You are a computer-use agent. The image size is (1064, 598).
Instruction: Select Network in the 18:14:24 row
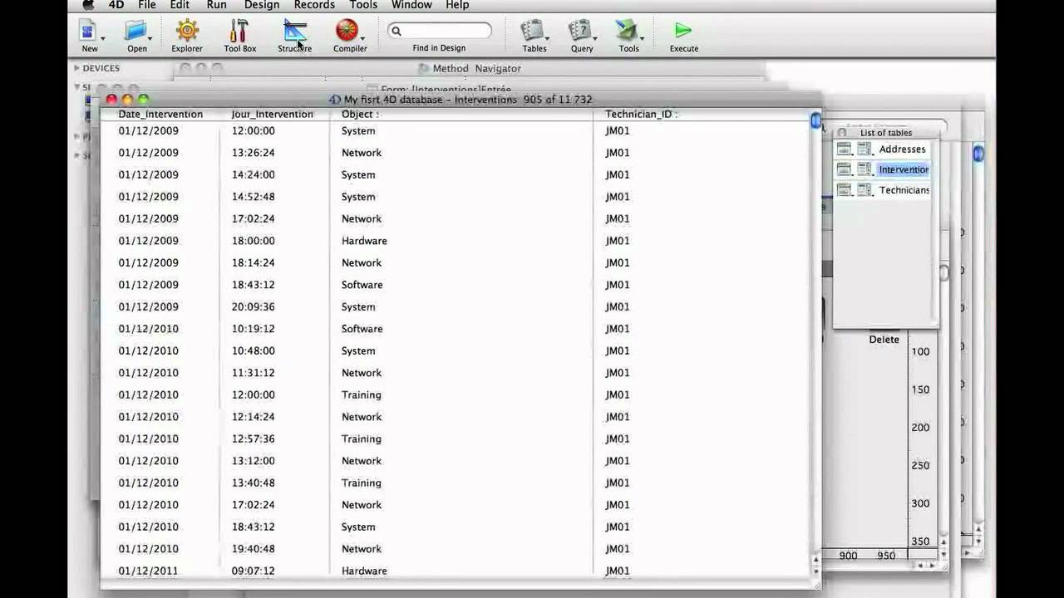[361, 262]
